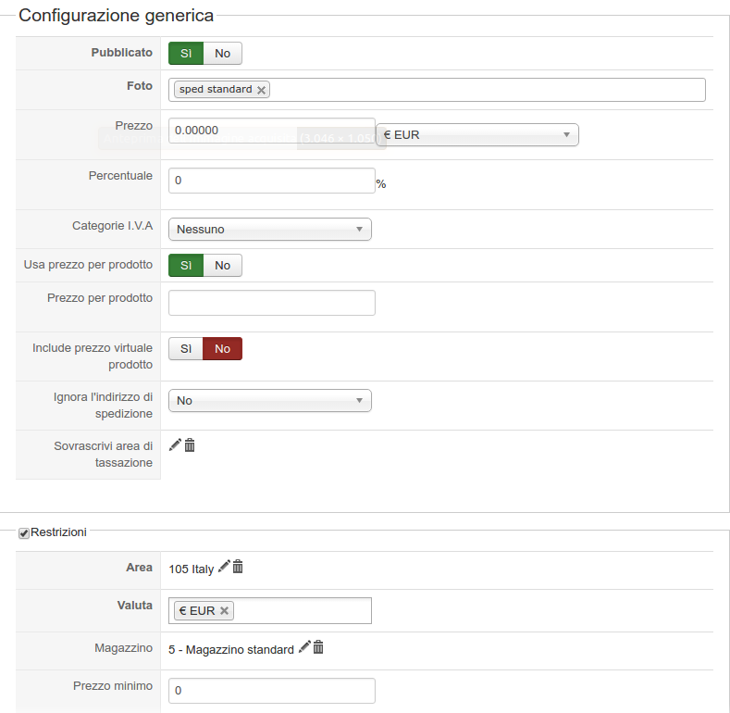This screenshot has width=730, height=713.
Task: Edit the Sovrascrivi area di tassazione pencil icon
Action: point(175,444)
